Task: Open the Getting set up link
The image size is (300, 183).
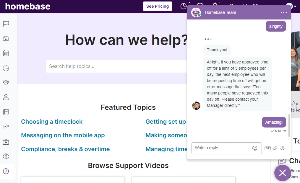Action: pyautogui.click(x=166, y=122)
